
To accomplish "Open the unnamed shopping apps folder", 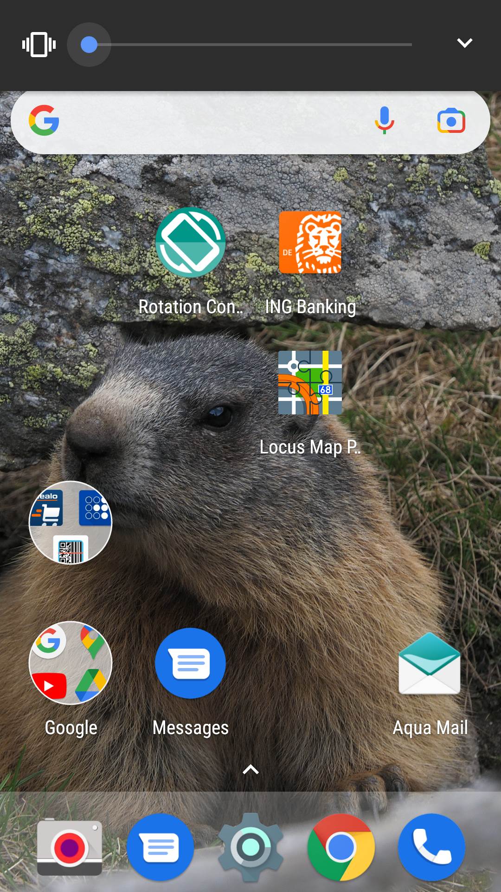I will pyautogui.click(x=71, y=523).
